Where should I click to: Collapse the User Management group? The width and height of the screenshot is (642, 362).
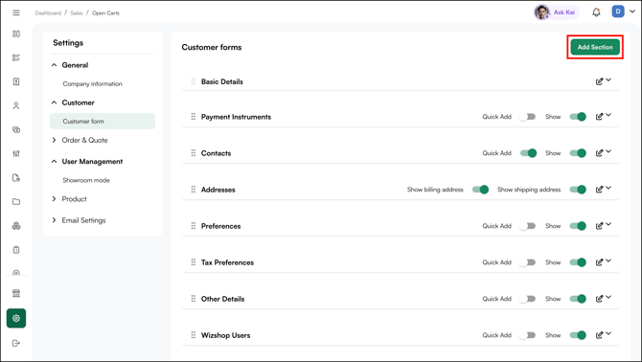54,162
